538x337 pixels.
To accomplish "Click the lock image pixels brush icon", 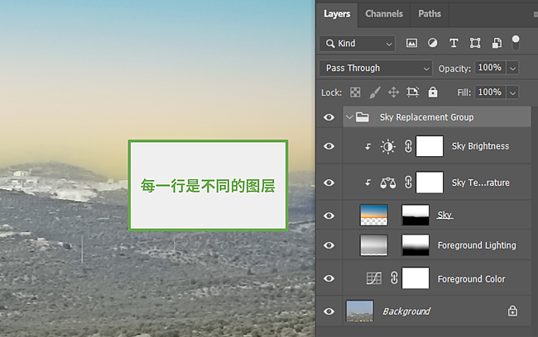I will pyautogui.click(x=374, y=93).
